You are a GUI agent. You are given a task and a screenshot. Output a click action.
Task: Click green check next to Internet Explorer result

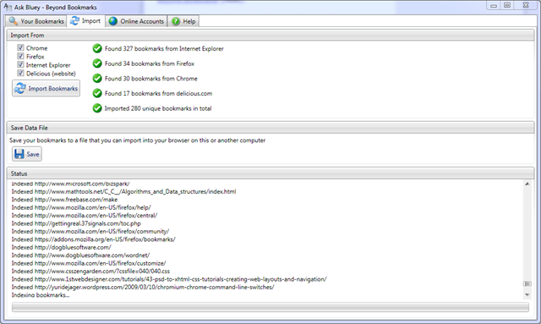pyautogui.click(x=97, y=49)
